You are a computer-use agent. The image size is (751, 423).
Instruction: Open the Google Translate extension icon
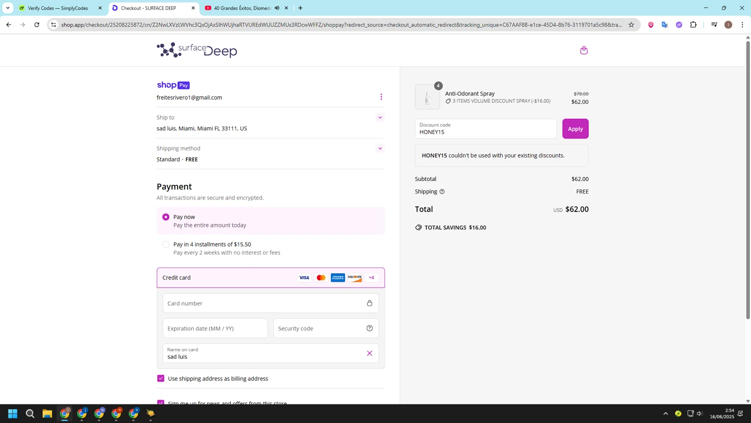click(x=665, y=25)
